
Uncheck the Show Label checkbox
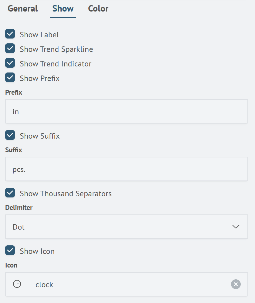tap(10, 34)
